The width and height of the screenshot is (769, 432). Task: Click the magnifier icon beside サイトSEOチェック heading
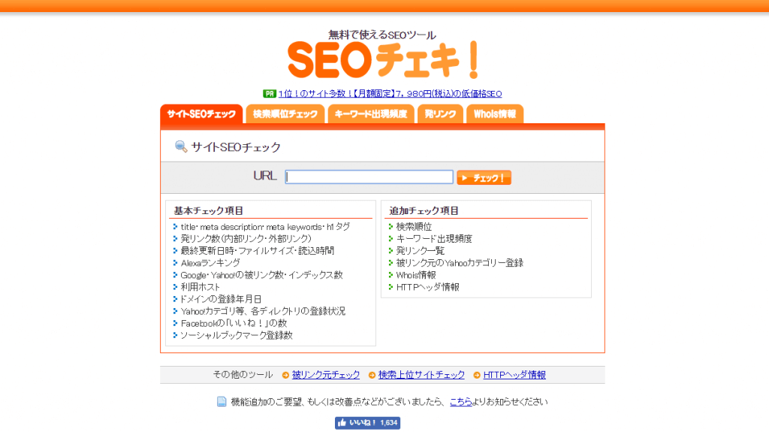pyautogui.click(x=181, y=147)
